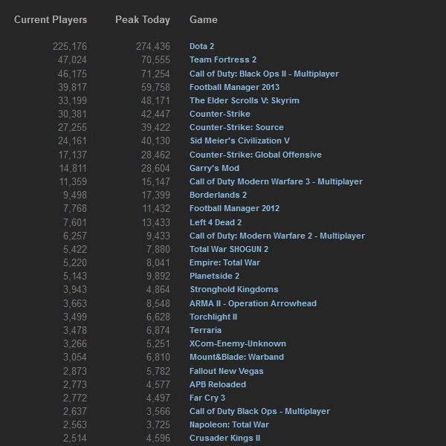The image size is (446, 446).
Task: Click the Current Players column header
Action: pyautogui.click(x=51, y=19)
